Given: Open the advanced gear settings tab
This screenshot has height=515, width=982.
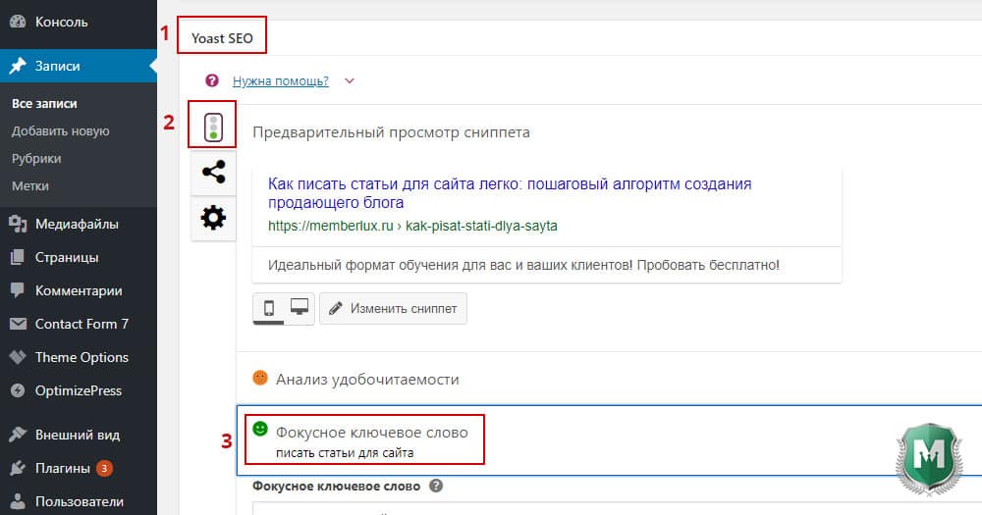Looking at the screenshot, I should pyautogui.click(x=213, y=218).
